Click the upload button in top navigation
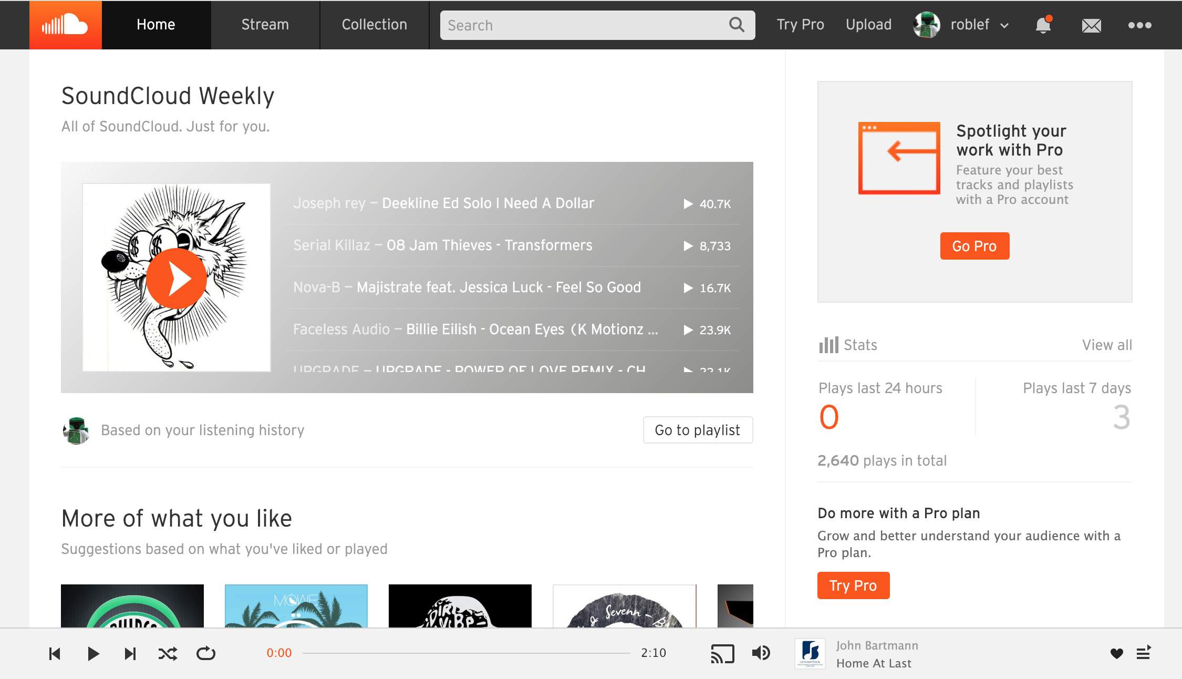This screenshot has height=679, width=1182. click(868, 24)
